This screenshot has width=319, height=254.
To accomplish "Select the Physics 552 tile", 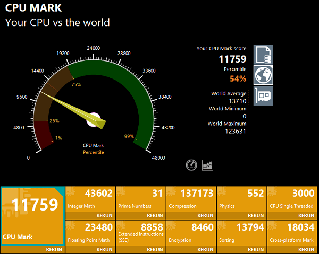I will click(242, 199).
